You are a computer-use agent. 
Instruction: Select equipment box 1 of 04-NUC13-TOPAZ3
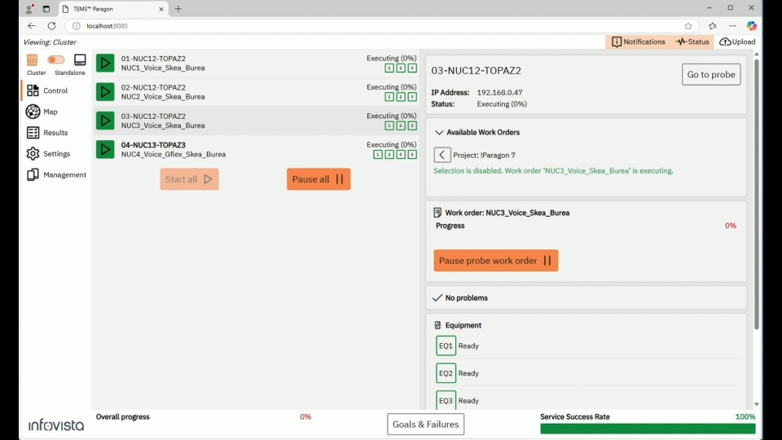(x=377, y=155)
